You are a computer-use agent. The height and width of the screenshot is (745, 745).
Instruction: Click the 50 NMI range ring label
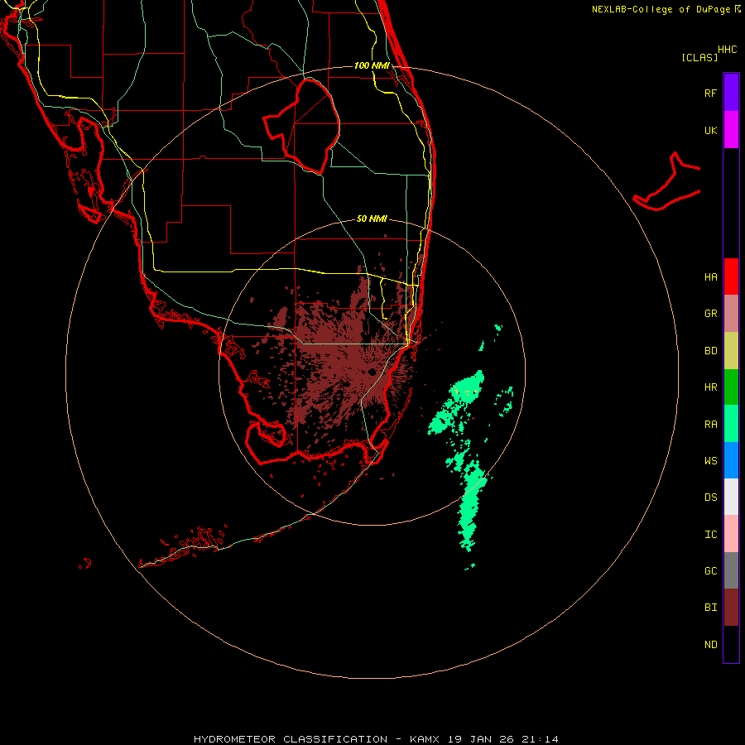tap(372, 219)
